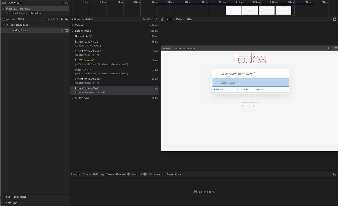This screenshot has width=338, height=206.
Task: Click the What needs to be done input
Action: tap(250, 74)
